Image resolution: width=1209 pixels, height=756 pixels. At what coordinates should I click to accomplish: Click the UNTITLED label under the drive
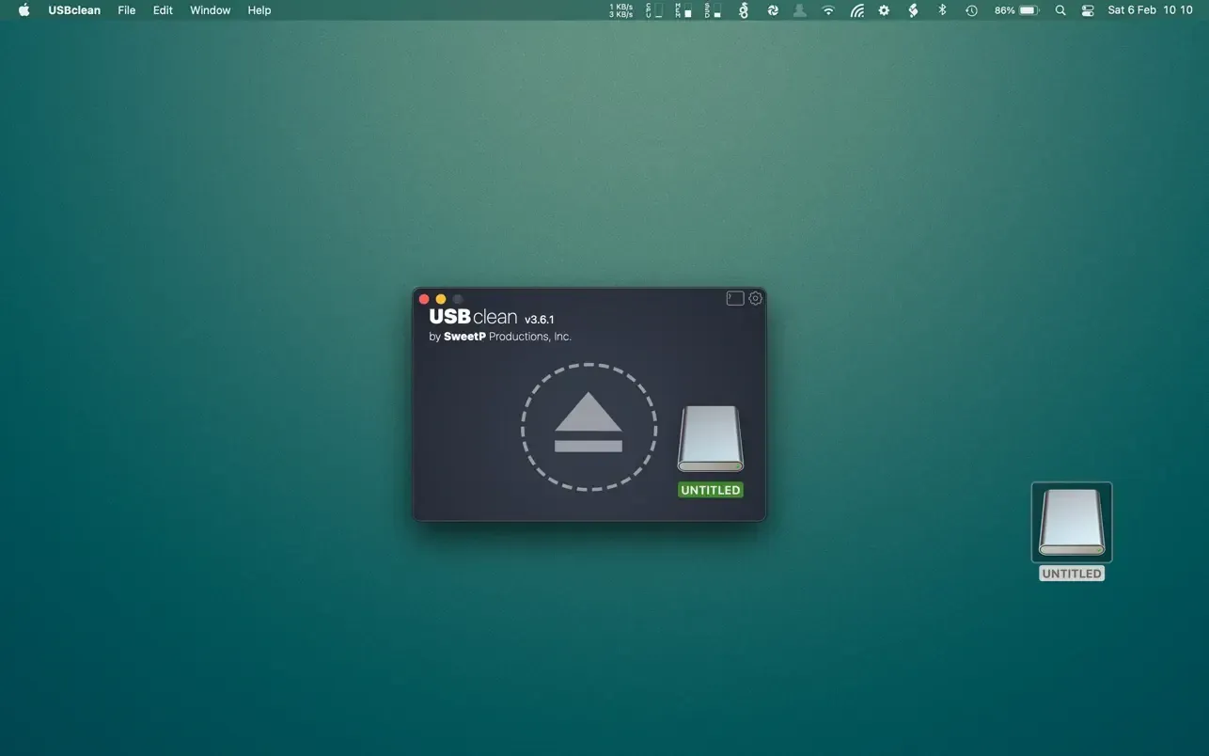pyautogui.click(x=710, y=490)
